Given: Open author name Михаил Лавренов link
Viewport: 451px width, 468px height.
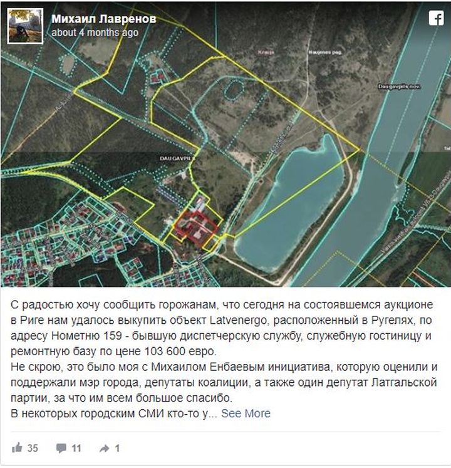Looking at the screenshot, I should coord(103,19).
